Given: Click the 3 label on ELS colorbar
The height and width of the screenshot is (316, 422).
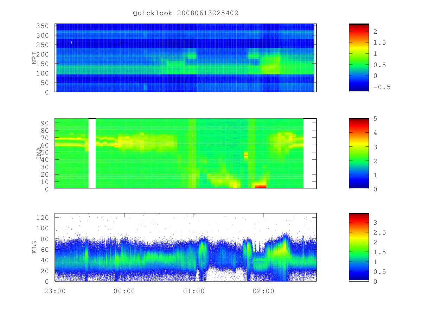Looking at the screenshot, I should (376, 222).
